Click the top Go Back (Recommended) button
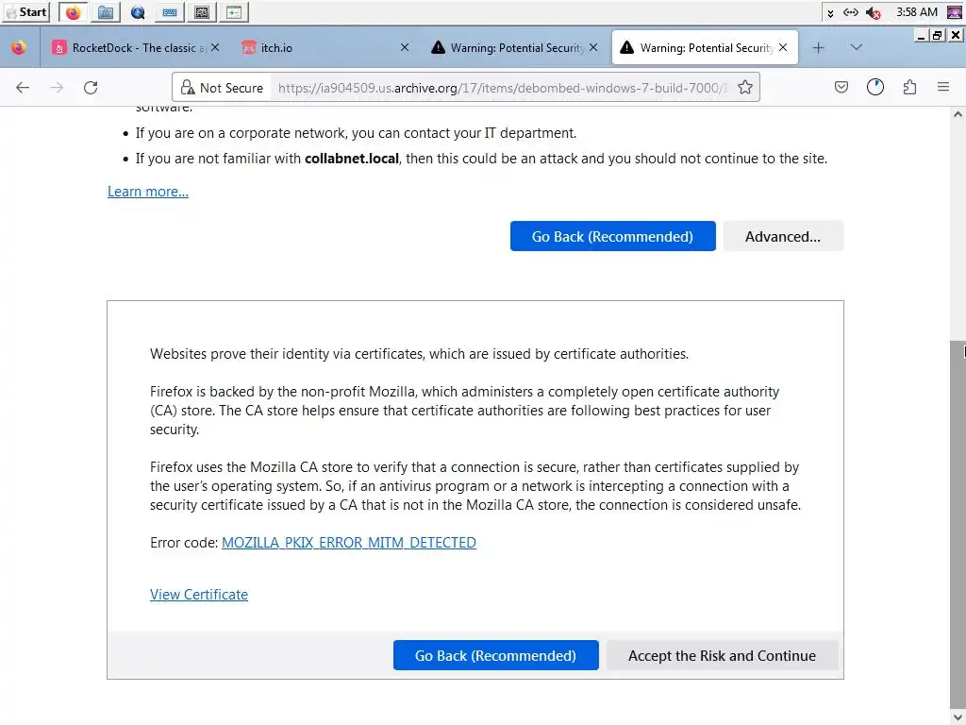The width and height of the screenshot is (966, 725). pos(612,236)
